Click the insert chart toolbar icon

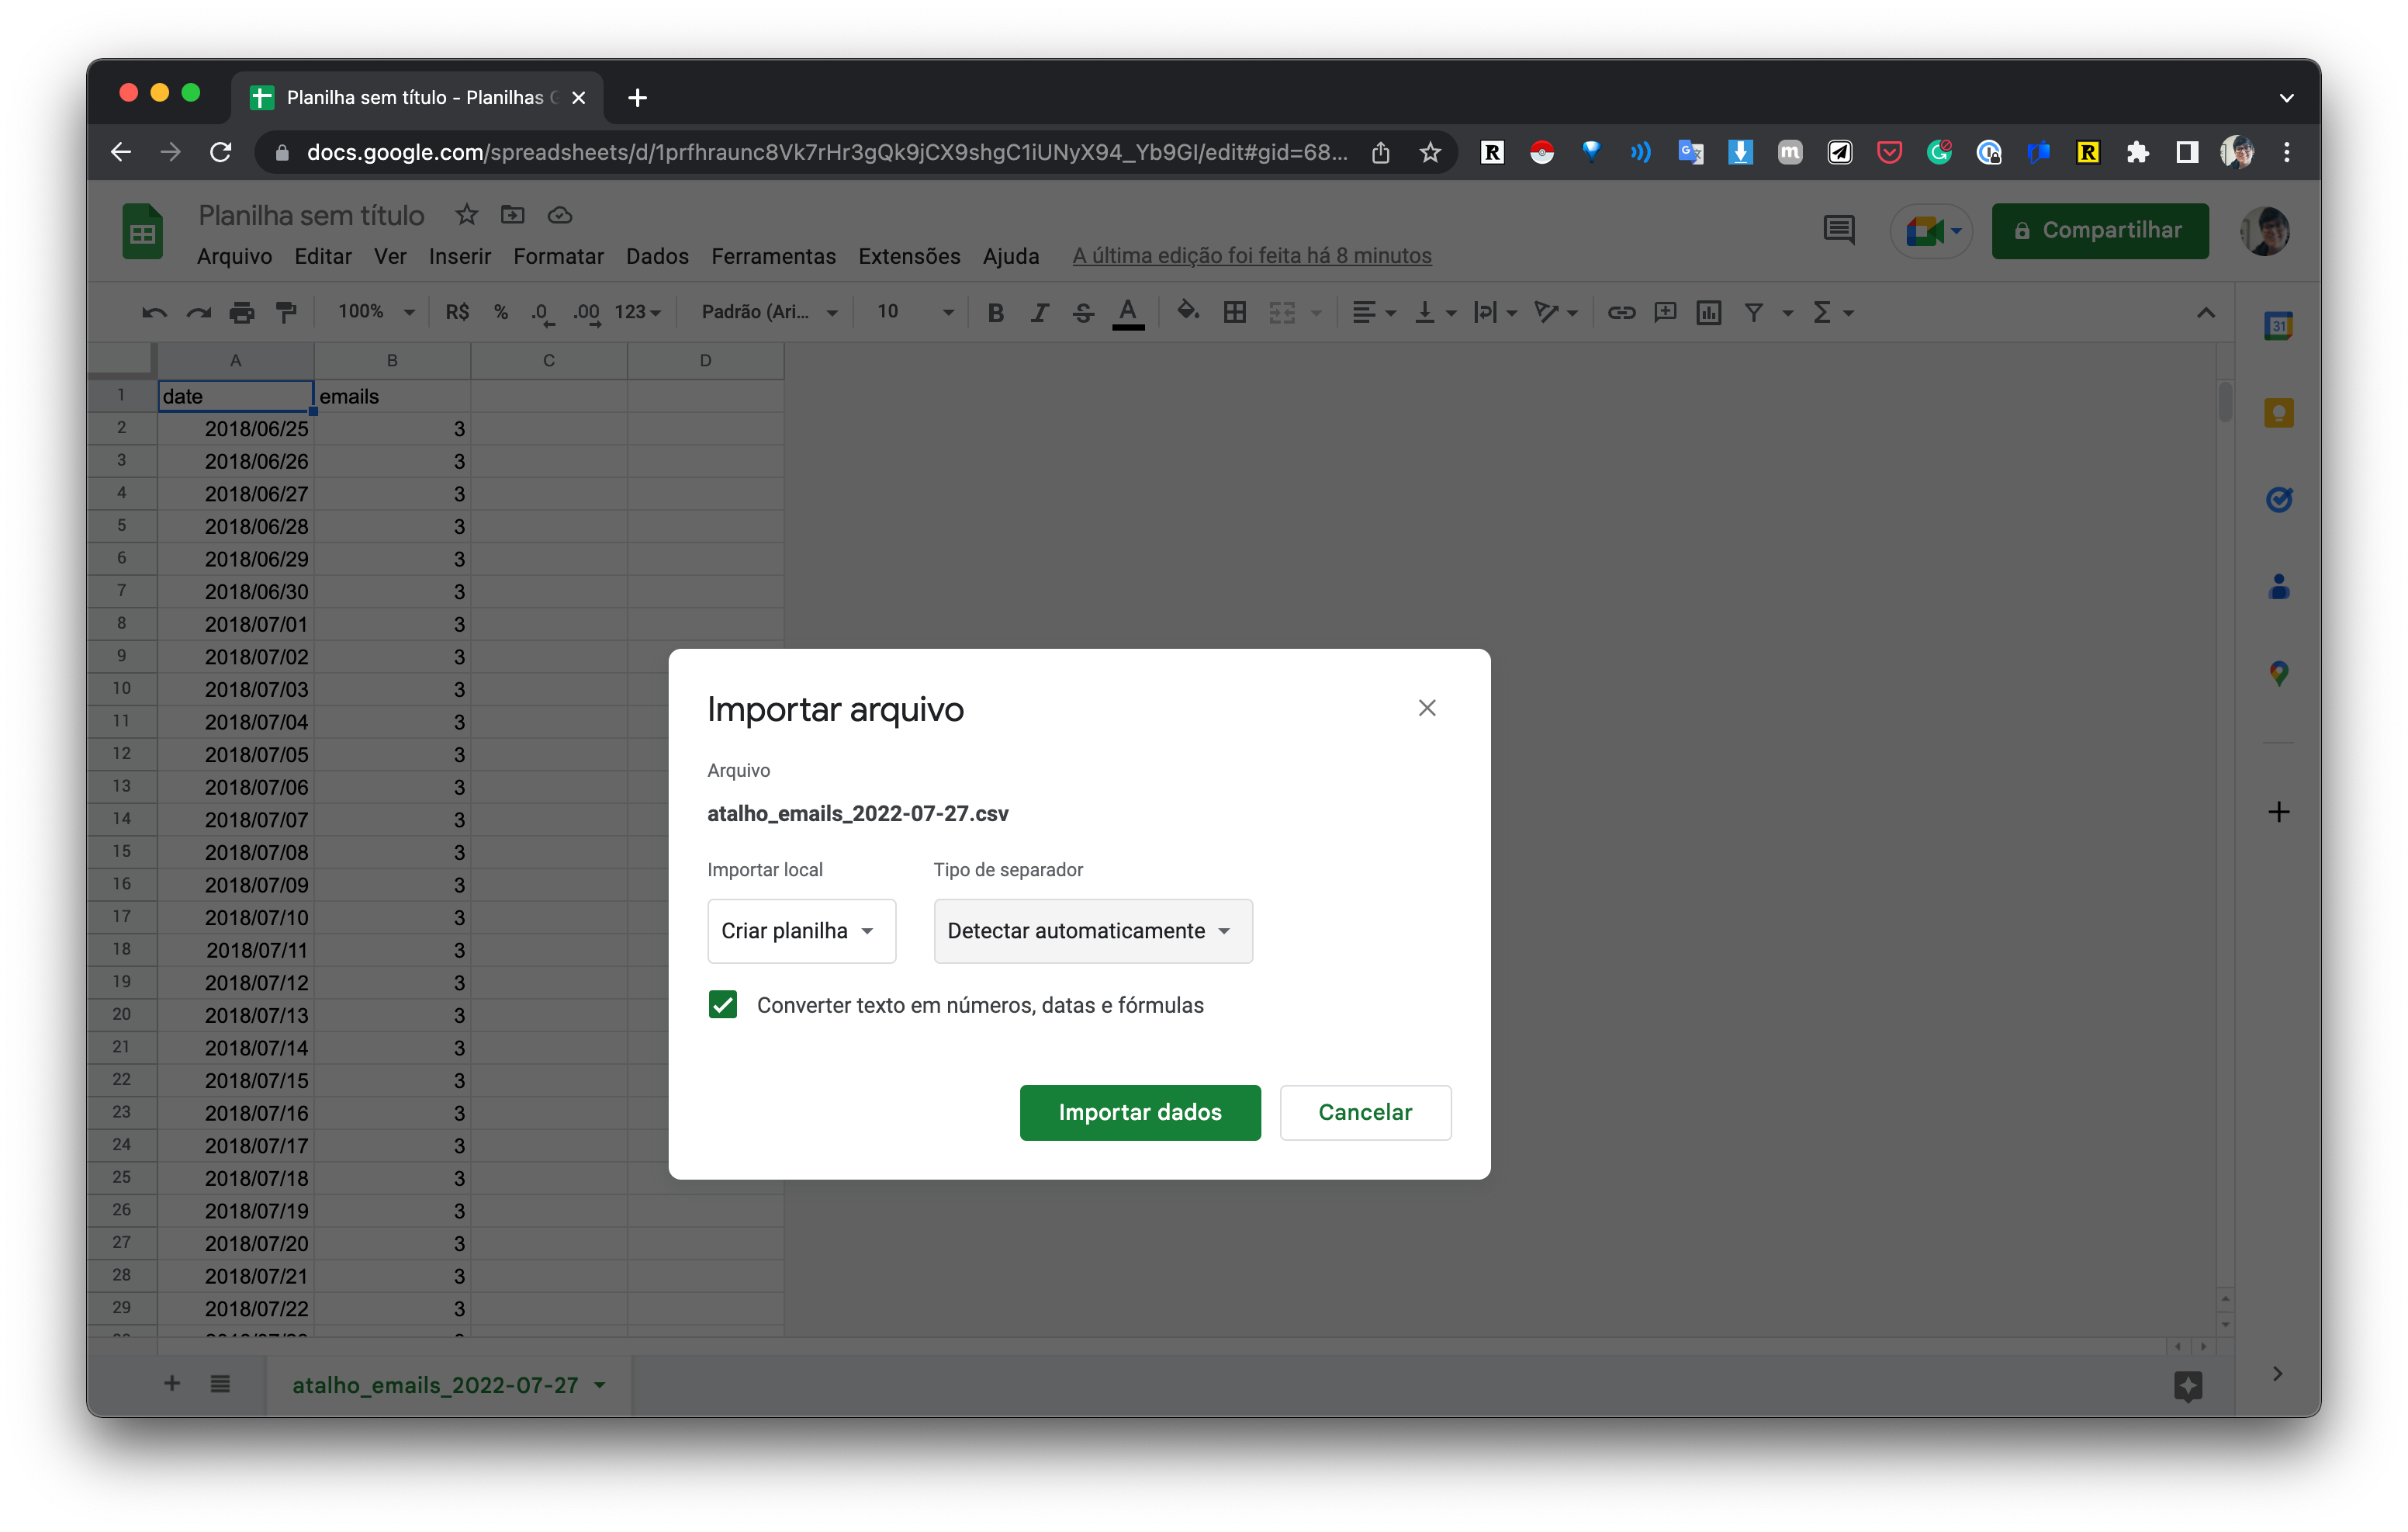[x=1709, y=314]
